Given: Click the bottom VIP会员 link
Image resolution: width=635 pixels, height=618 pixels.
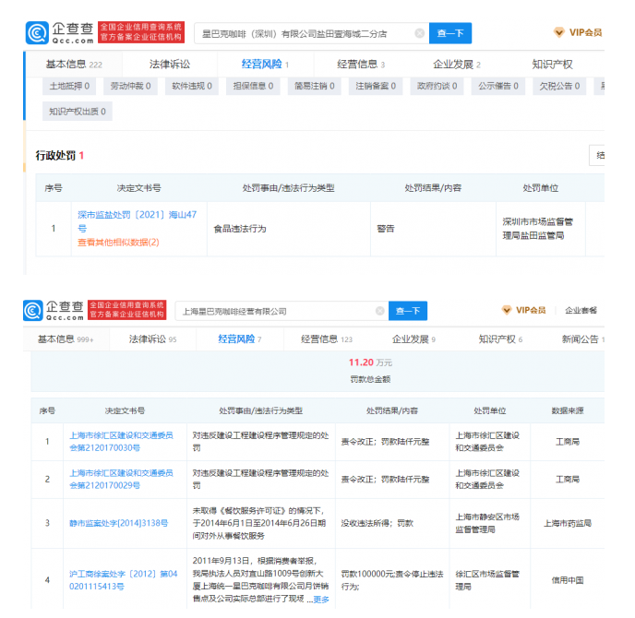Looking at the screenshot, I should (531, 310).
